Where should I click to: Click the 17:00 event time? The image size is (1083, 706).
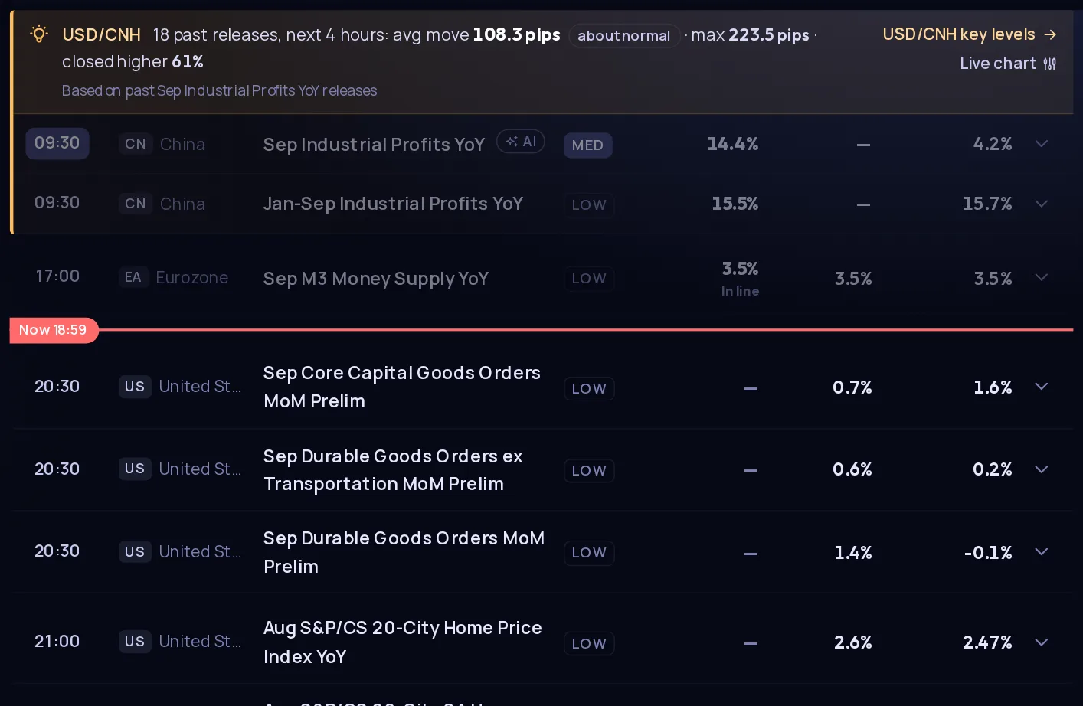57,276
